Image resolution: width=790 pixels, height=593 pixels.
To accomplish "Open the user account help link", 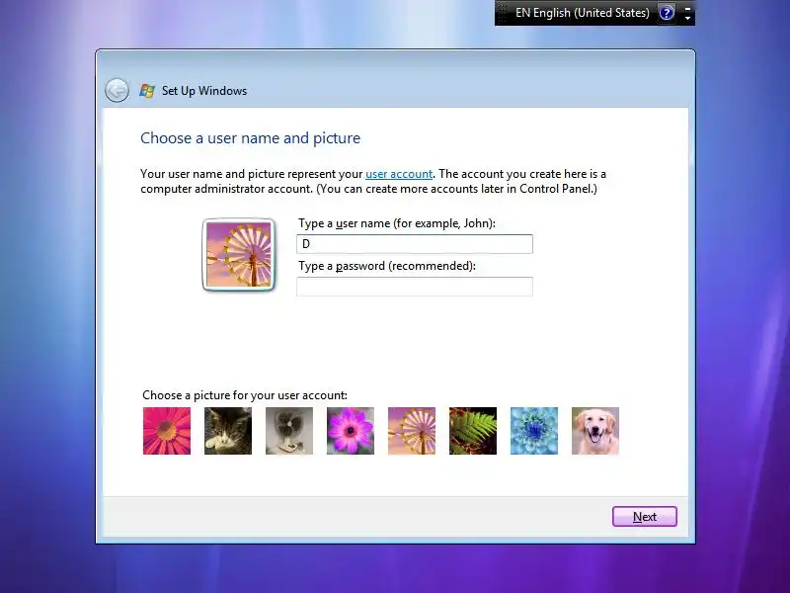I will 399,174.
